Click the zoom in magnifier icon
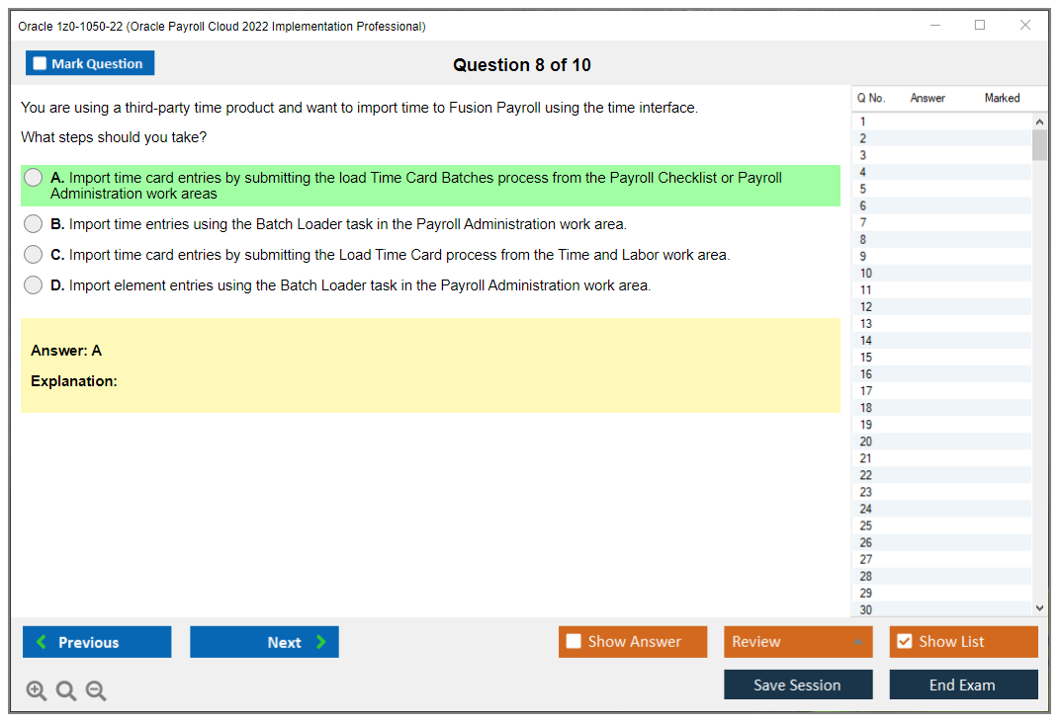Viewport: 1063px width, 726px height. pos(37,690)
